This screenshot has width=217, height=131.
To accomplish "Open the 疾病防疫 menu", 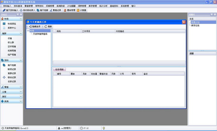I will (61, 6).
